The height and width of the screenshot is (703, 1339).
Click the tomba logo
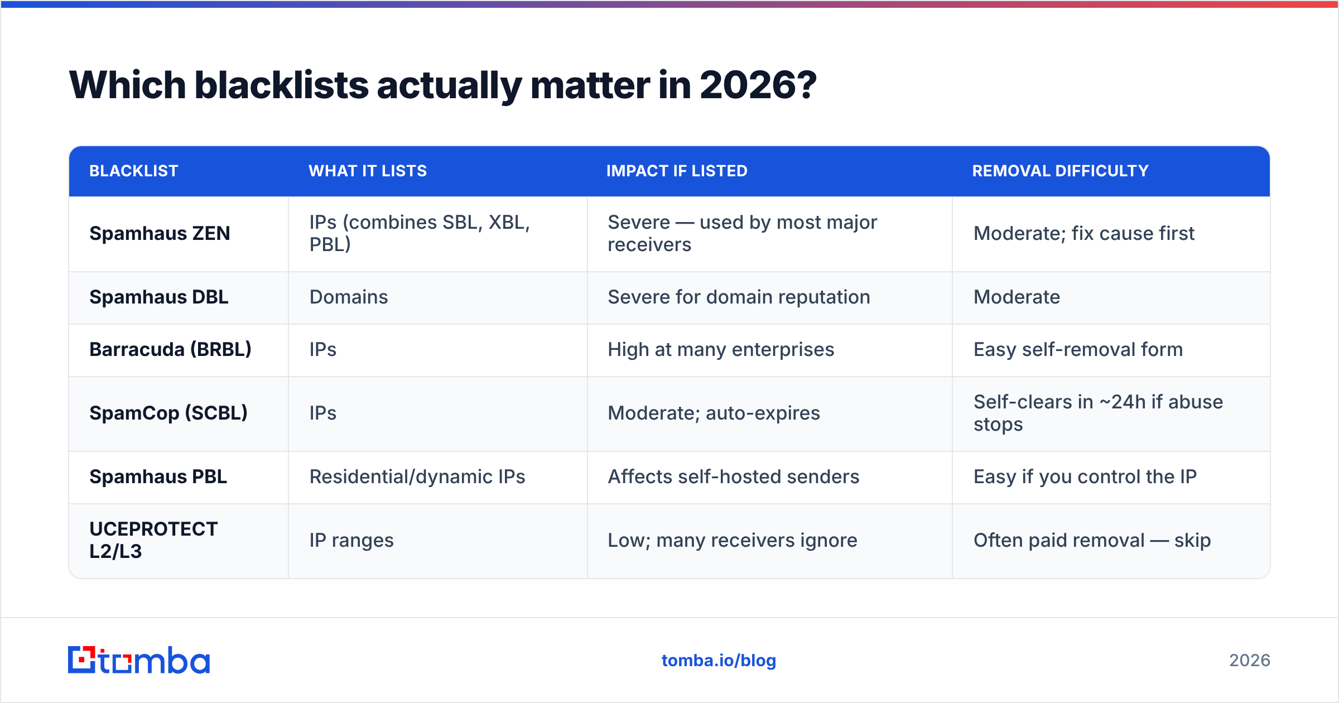point(139,660)
